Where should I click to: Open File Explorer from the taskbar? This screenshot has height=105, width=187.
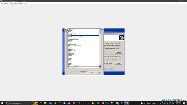pos(46,103)
